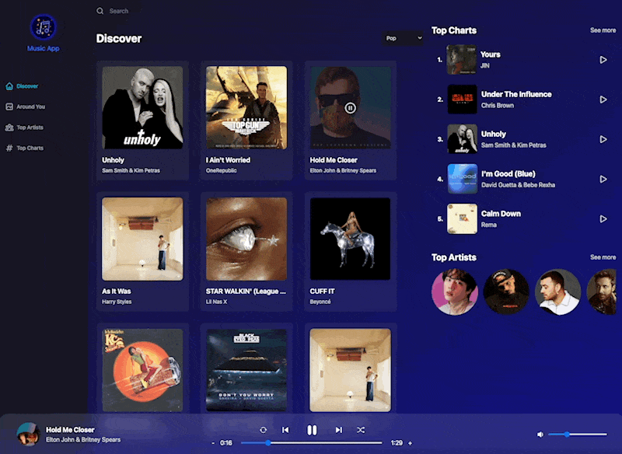Click the search magnifier icon
This screenshot has width=622, height=454.
coord(100,11)
